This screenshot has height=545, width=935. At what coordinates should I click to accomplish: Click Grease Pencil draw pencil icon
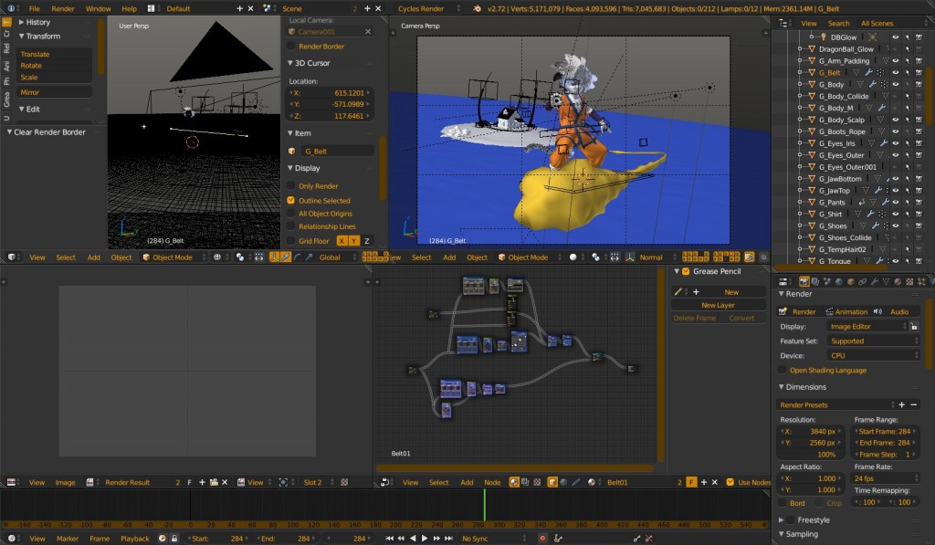pos(678,292)
